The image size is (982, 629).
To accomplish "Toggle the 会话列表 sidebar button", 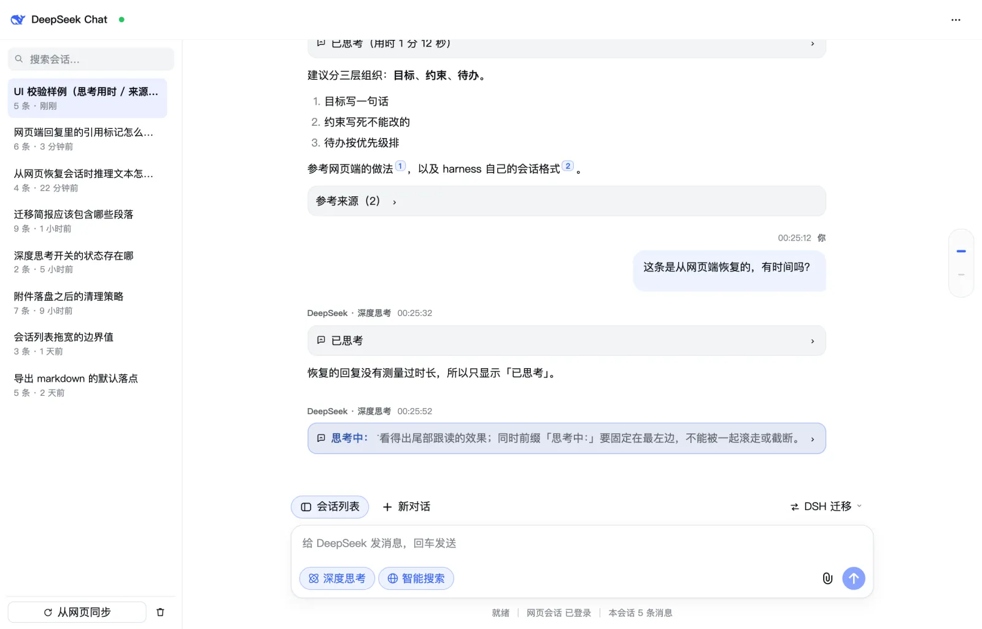I will tap(330, 507).
